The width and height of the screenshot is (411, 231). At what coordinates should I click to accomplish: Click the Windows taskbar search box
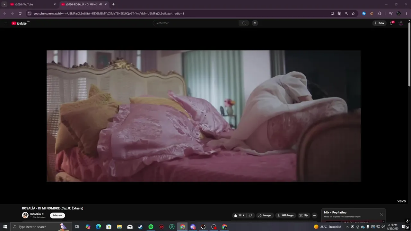pyautogui.click(x=41, y=227)
